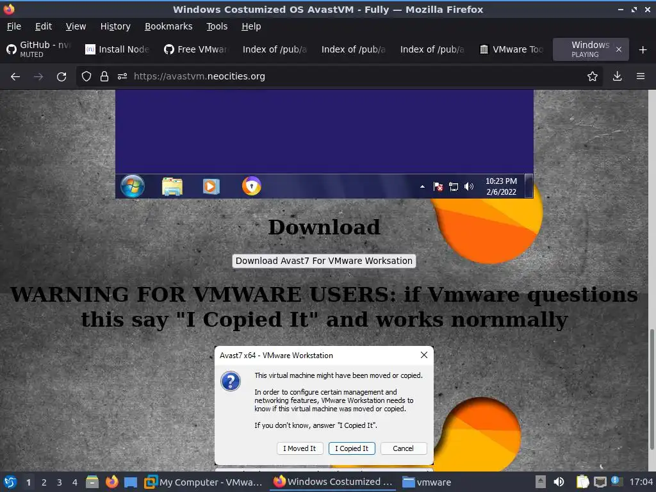656x492 pixels.
Task: Open the Firefox hamburger application menu
Action: 641,77
